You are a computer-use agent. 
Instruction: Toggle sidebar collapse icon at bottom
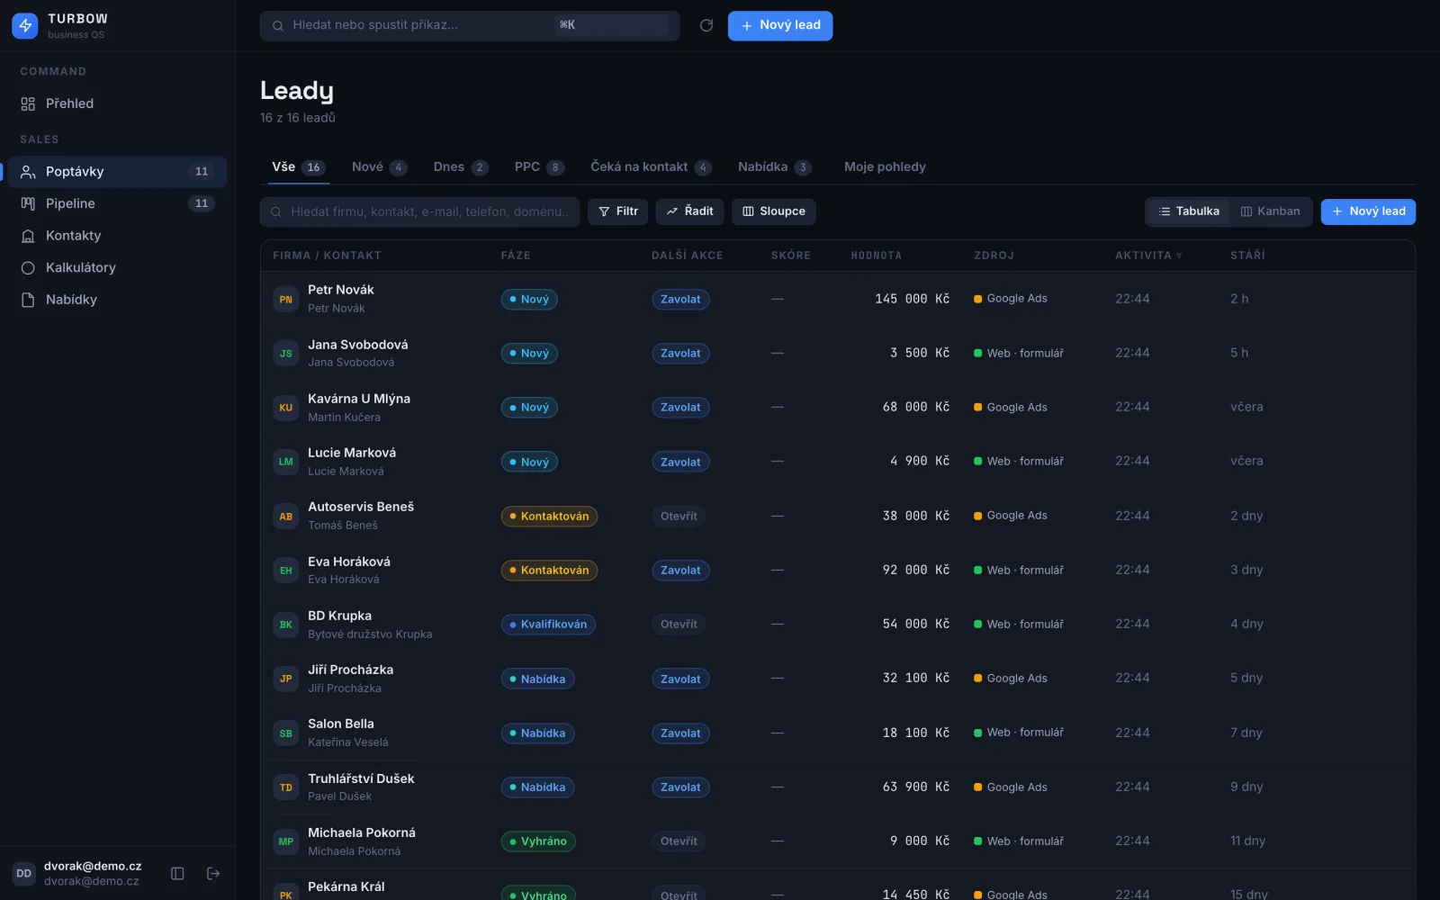tap(177, 873)
